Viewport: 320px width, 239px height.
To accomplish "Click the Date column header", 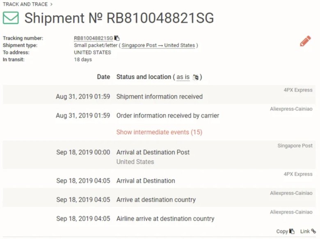I will [x=103, y=77].
